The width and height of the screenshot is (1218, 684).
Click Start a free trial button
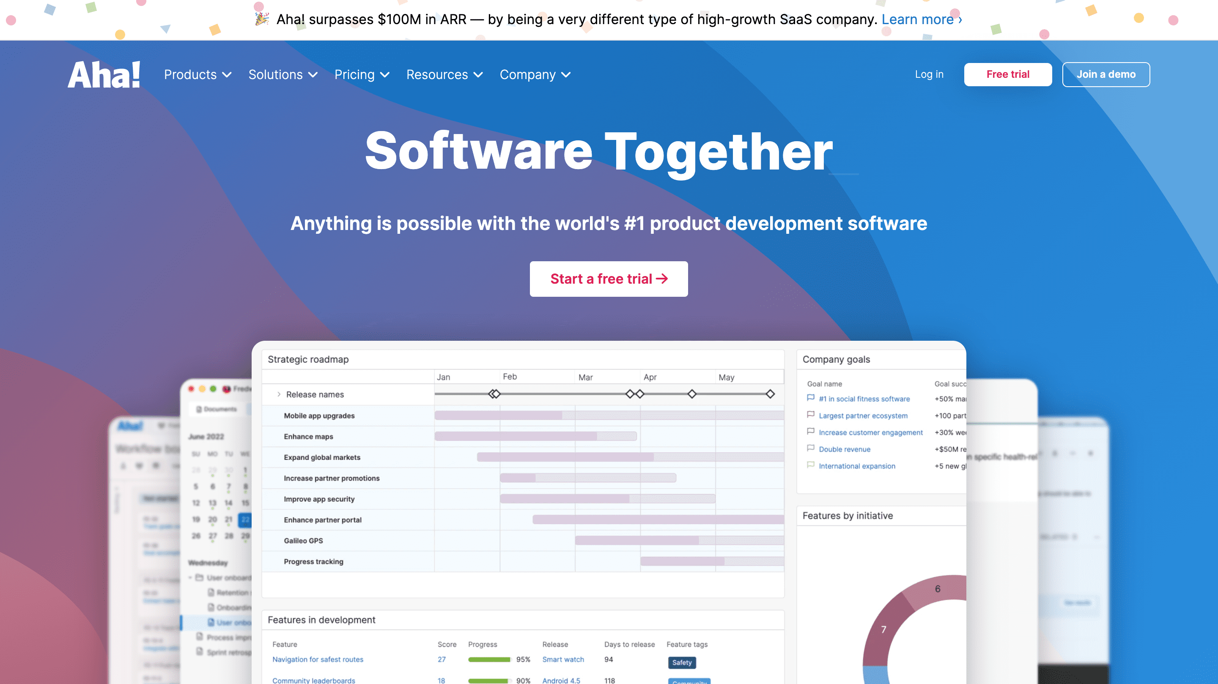(x=609, y=279)
